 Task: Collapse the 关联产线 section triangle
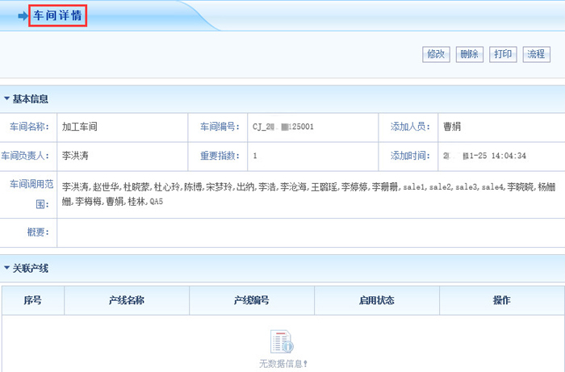pyautogui.click(x=6, y=268)
